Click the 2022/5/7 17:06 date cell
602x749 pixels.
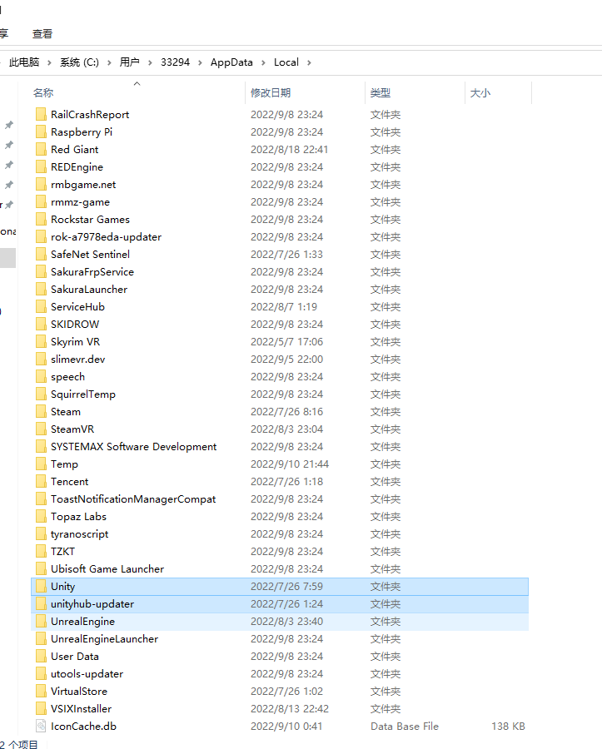[x=286, y=341]
